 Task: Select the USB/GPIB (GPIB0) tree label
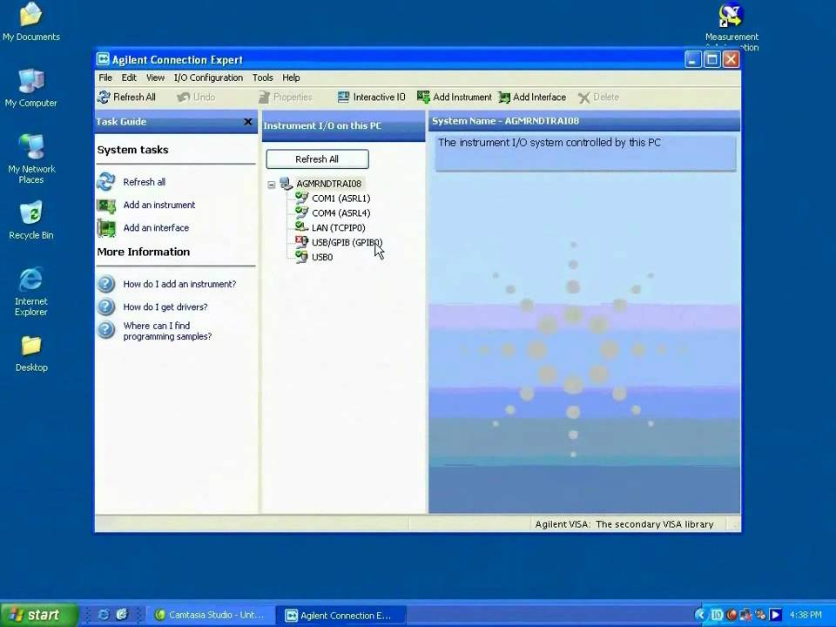(x=347, y=242)
